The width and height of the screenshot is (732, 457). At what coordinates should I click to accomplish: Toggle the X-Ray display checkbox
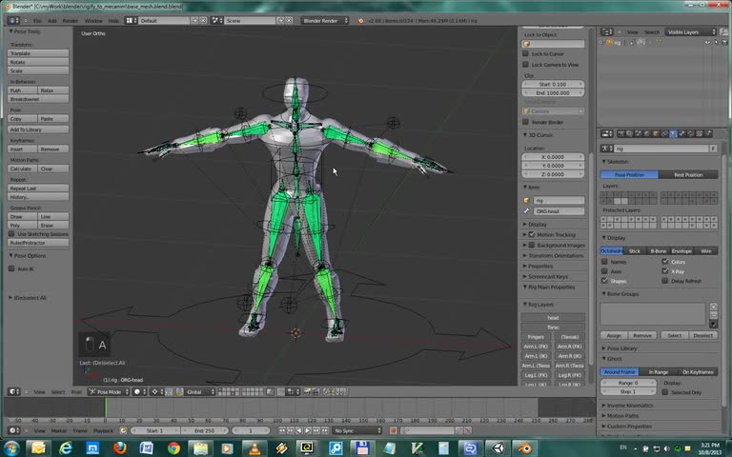[x=664, y=271]
